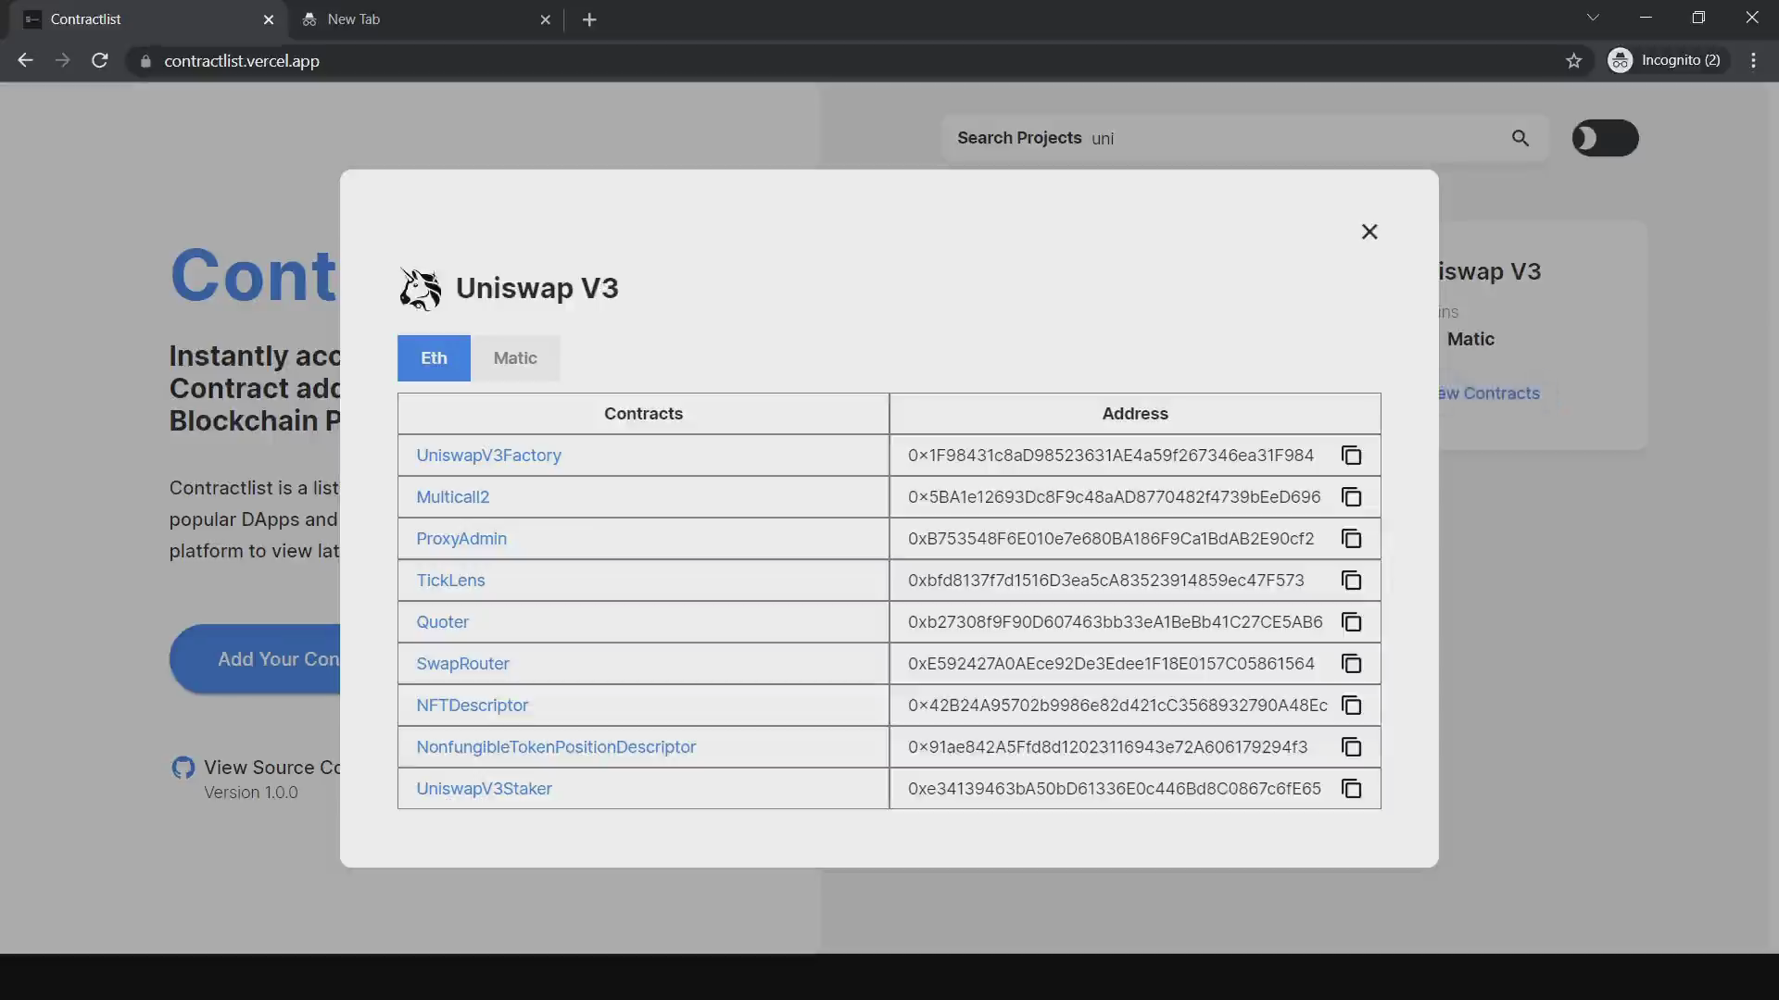Select the ProxyAdmin address text
The image size is (1779, 1000).
(x=1110, y=539)
